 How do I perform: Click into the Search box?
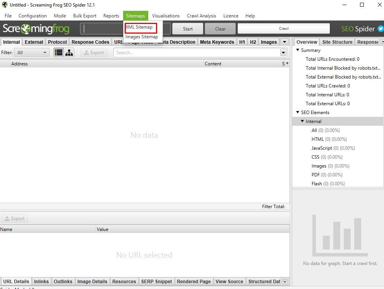pyautogui.click(x=197, y=52)
